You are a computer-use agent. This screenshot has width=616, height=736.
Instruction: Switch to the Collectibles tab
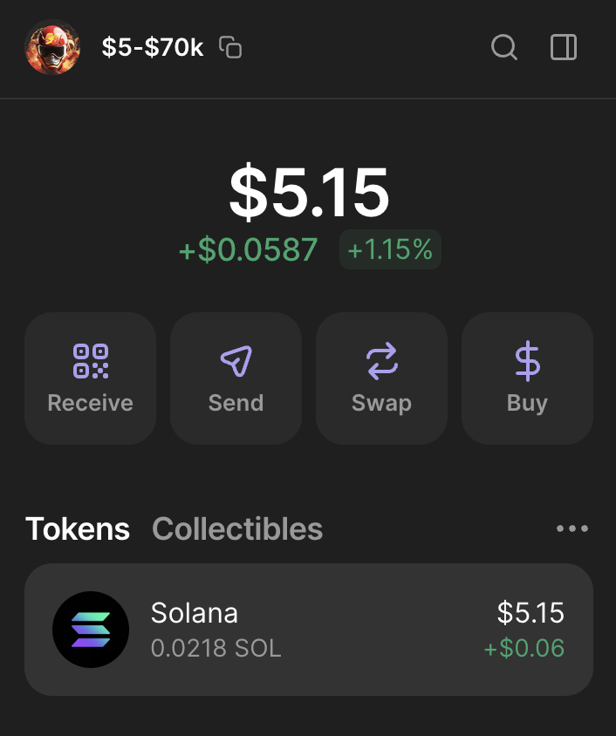(237, 529)
